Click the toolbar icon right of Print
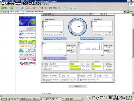Screen dimensions: 134x101 point(75,8)
